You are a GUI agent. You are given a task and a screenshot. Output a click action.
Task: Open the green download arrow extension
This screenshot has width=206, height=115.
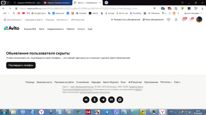[182, 8]
